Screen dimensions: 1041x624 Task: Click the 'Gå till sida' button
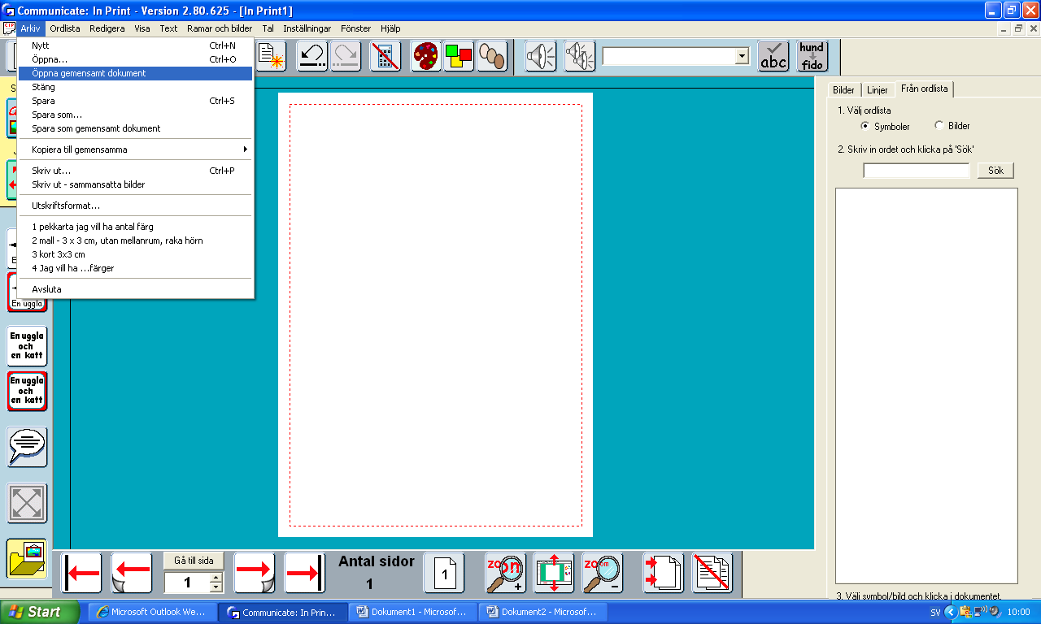[194, 561]
